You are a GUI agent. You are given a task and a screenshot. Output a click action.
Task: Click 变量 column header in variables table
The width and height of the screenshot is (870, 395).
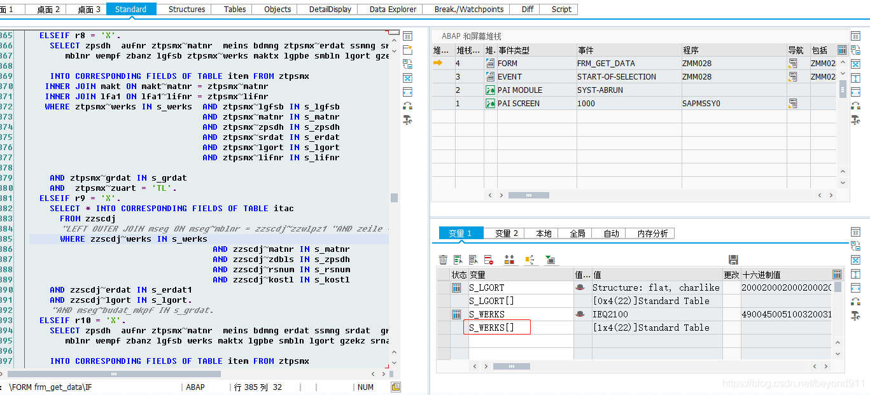521,274
